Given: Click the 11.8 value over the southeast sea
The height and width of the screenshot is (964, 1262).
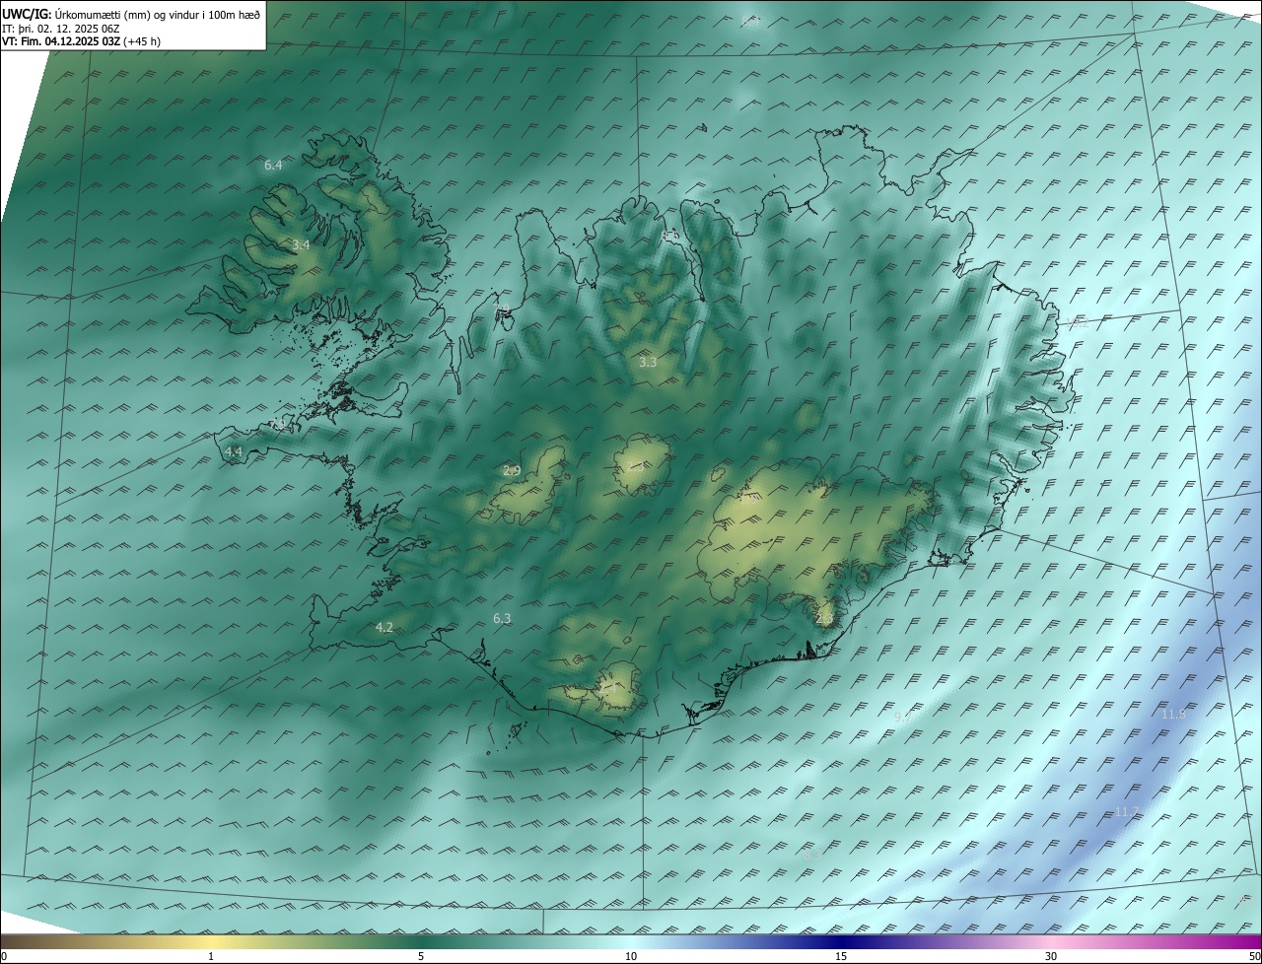Looking at the screenshot, I should (1172, 715).
